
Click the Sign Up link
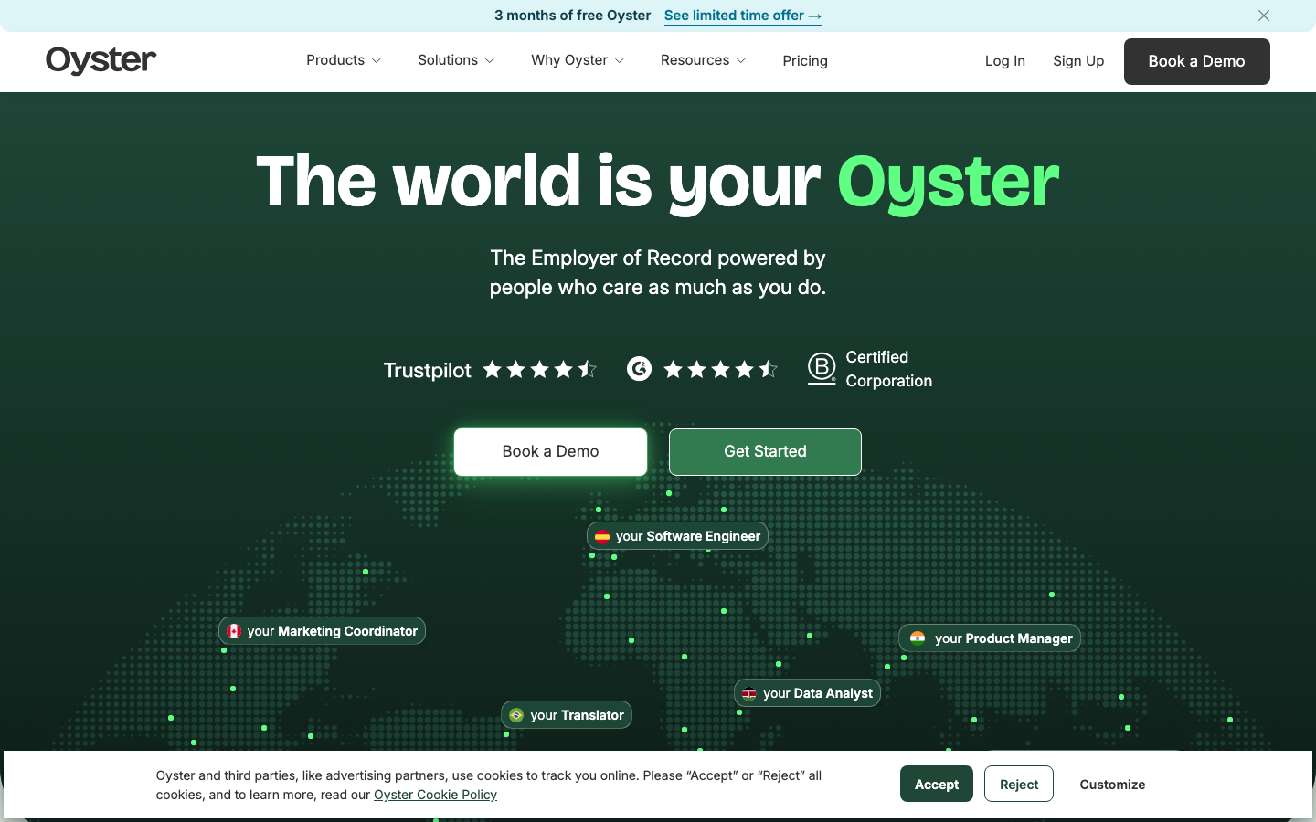(1078, 61)
